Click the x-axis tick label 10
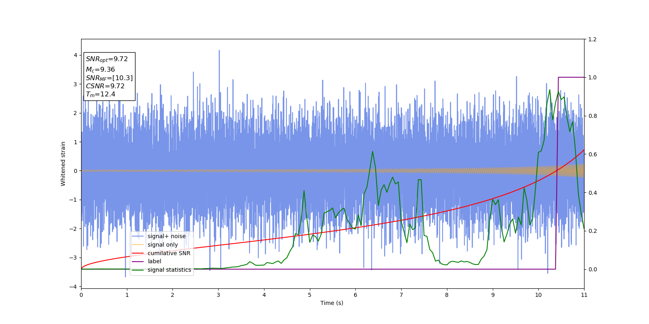 coord(538,295)
